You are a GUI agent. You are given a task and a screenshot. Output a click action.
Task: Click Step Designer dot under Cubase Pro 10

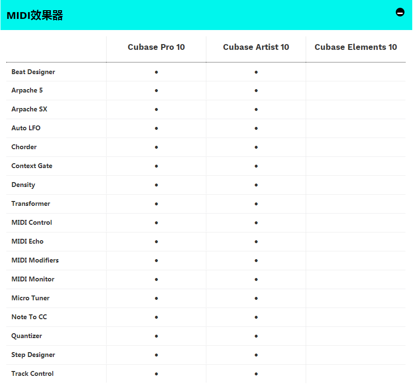coord(156,355)
